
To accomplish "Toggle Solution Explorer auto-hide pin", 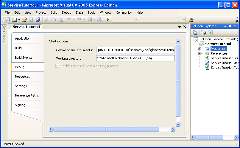I will pyautogui.click(x=230, y=26).
